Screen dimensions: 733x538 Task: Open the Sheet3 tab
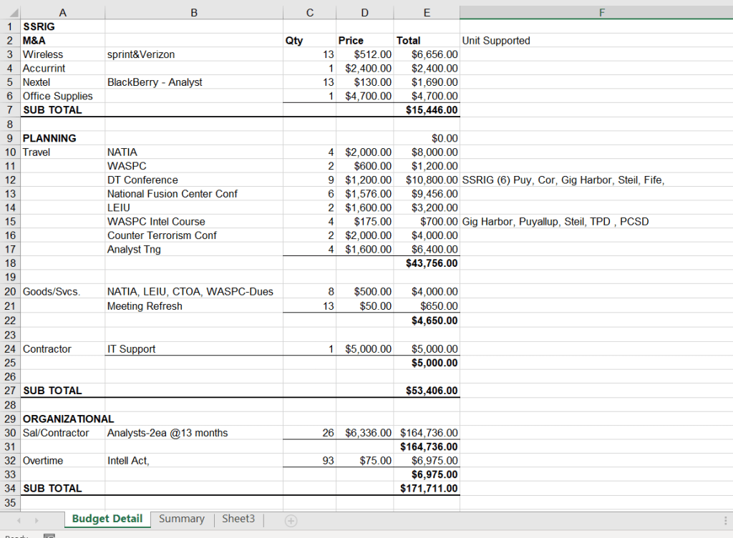click(x=238, y=519)
